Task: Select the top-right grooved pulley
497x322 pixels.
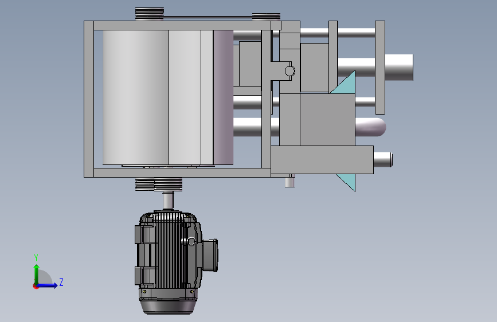Action: (x=266, y=17)
